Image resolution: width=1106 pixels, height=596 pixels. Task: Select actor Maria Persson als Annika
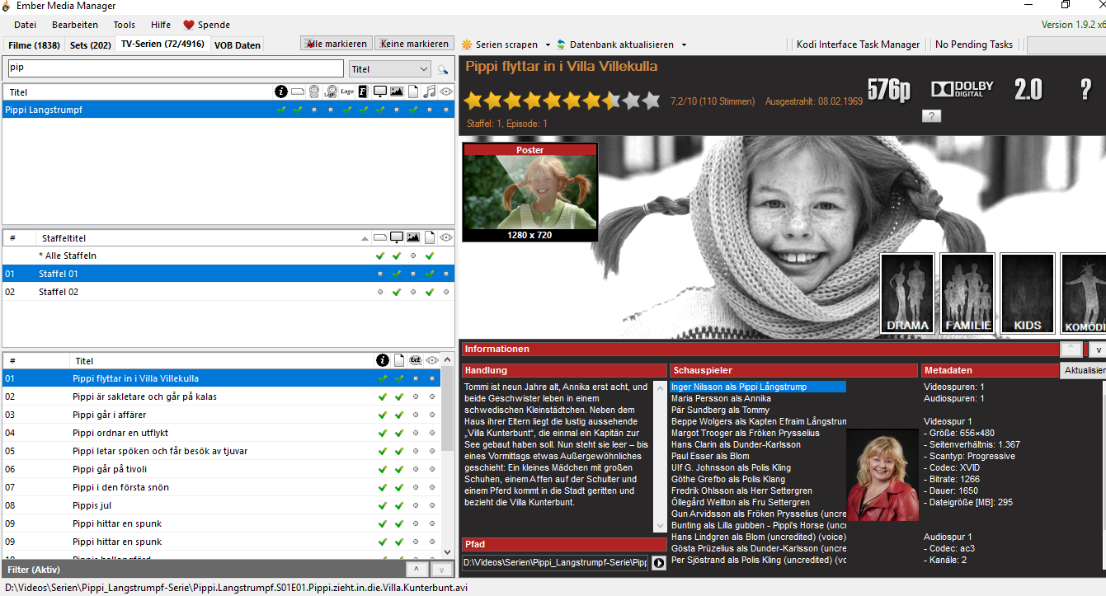coord(721,398)
